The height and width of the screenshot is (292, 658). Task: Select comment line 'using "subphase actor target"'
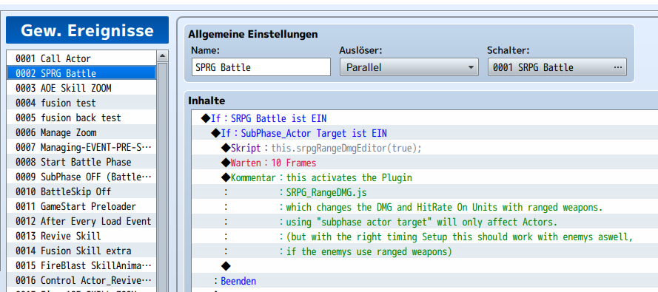point(425,222)
